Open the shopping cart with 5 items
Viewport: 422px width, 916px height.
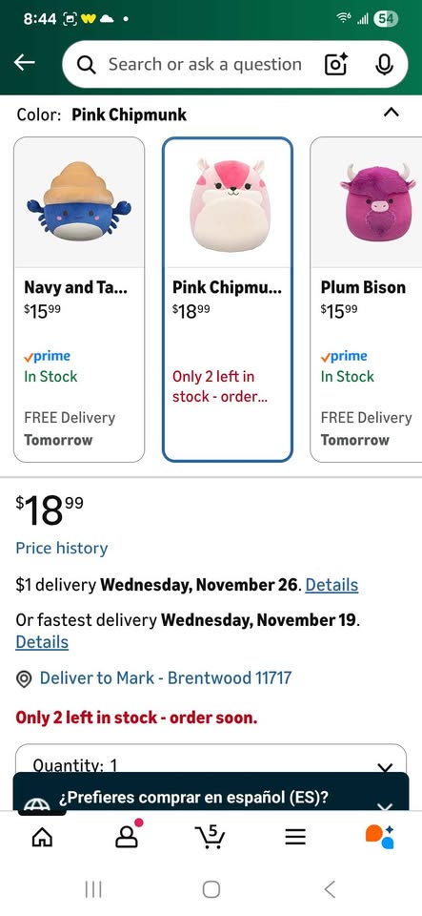point(211,837)
